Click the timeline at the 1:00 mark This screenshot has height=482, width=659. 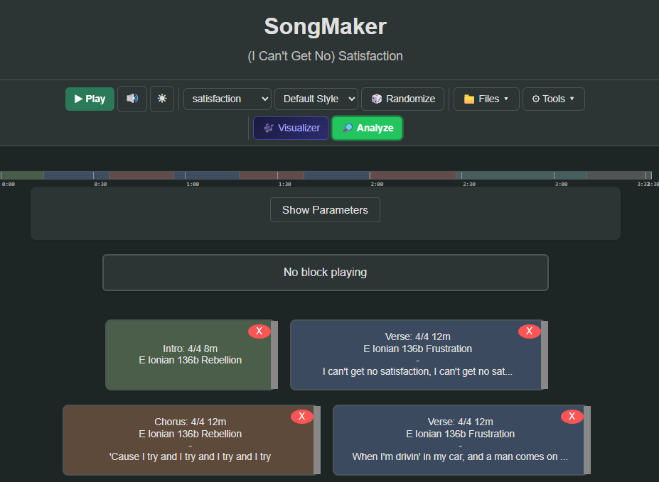(186, 175)
